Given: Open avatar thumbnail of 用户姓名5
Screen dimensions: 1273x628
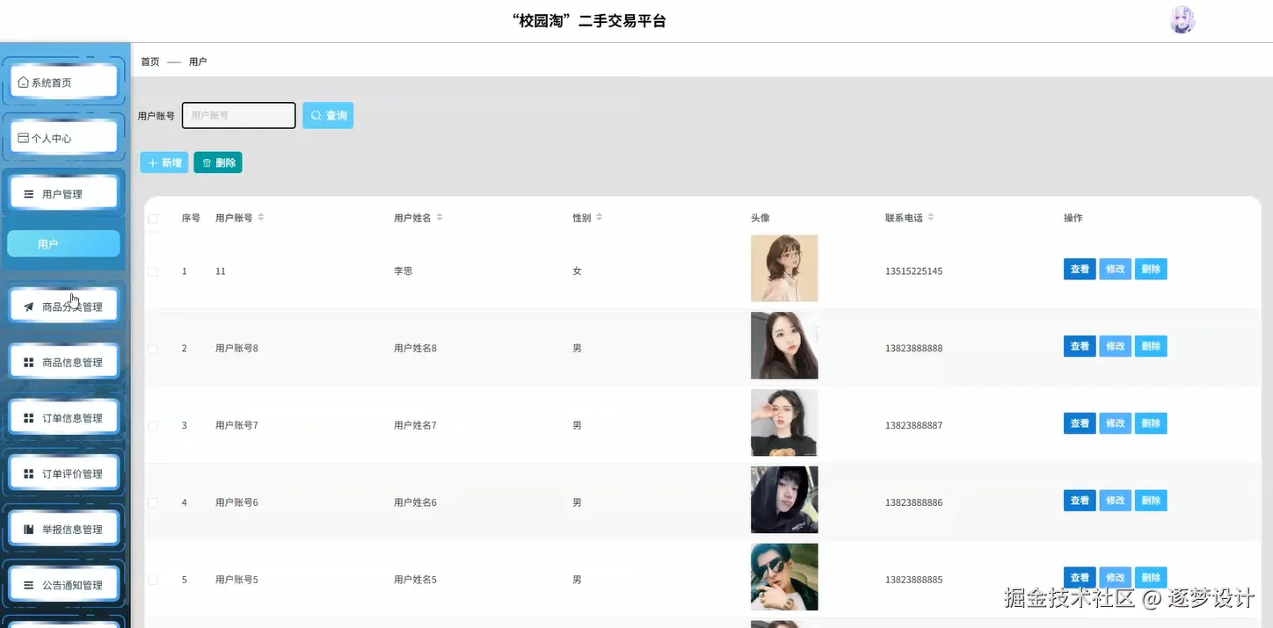Looking at the screenshot, I should [x=784, y=577].
